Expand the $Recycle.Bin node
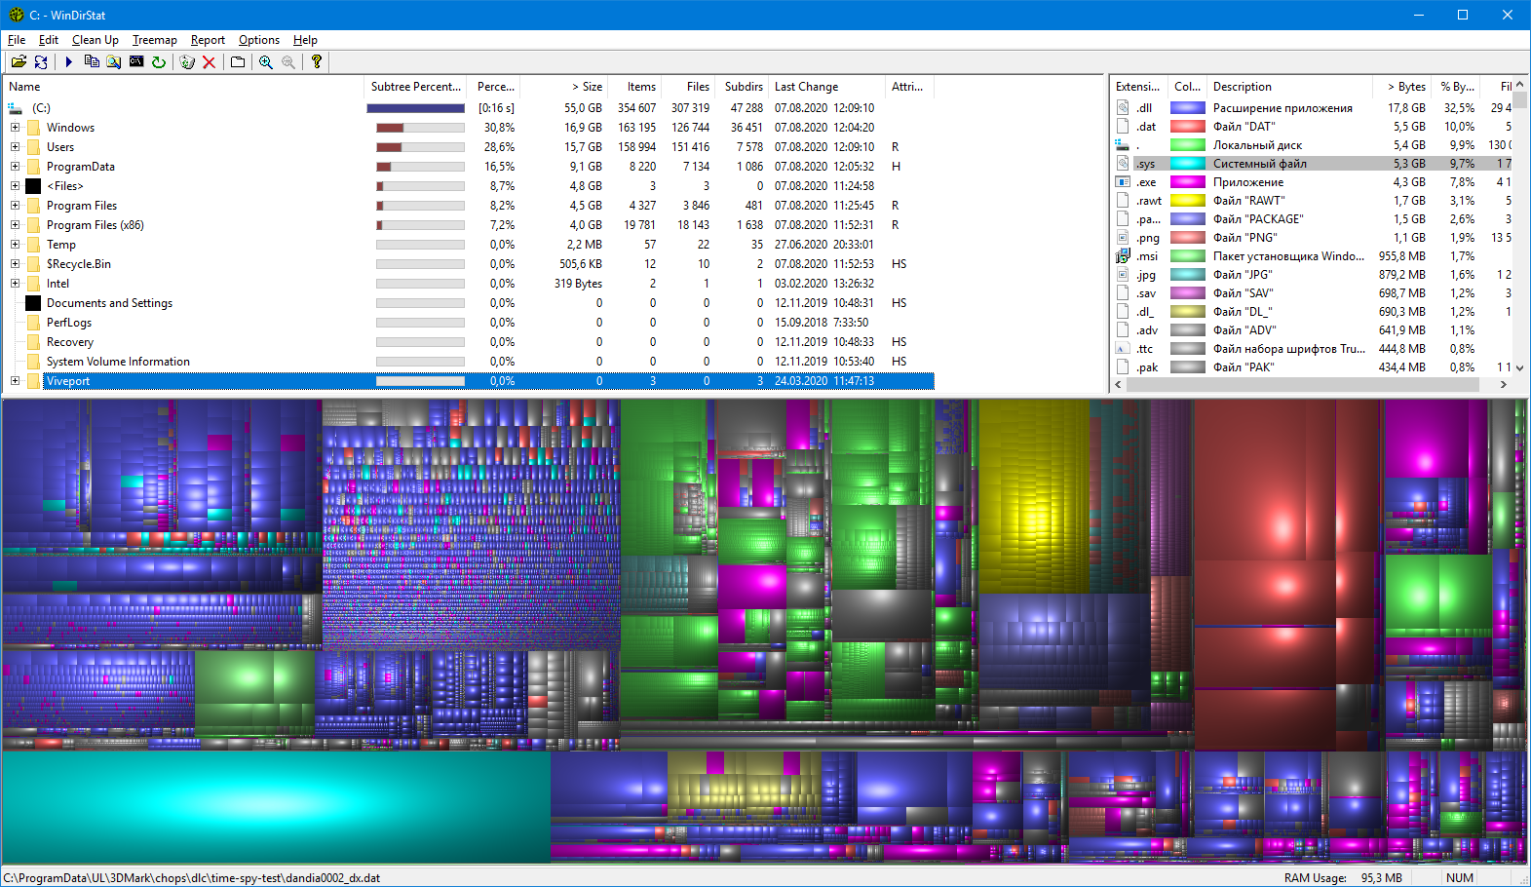The width and height of the screenshot is (1531, 887). pos(15,264)
